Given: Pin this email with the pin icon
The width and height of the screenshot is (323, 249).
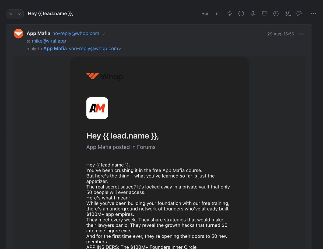Looking at the screenshot, I should coord(253,13).
